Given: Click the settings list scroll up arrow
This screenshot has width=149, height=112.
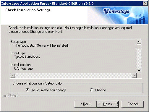Looking at the screenshot, I should tap(139, 42).
